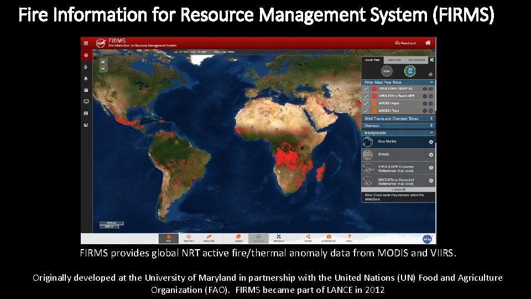Show info for Blue Marble background
Screen dimensions: 531x299
pos(431,142)
